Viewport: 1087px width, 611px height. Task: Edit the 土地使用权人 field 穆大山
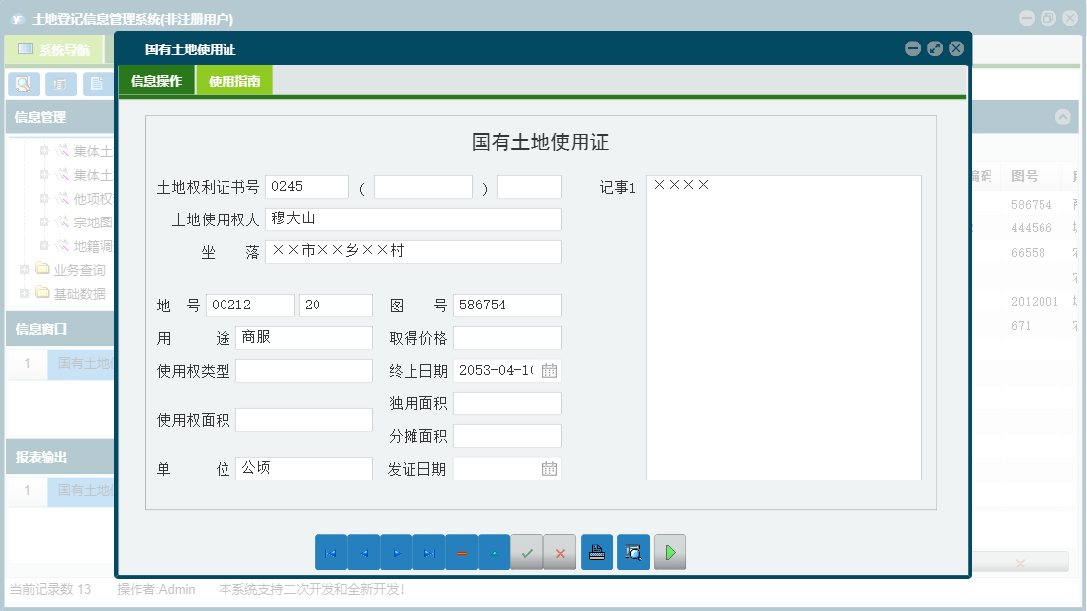(x=413, y=219)
